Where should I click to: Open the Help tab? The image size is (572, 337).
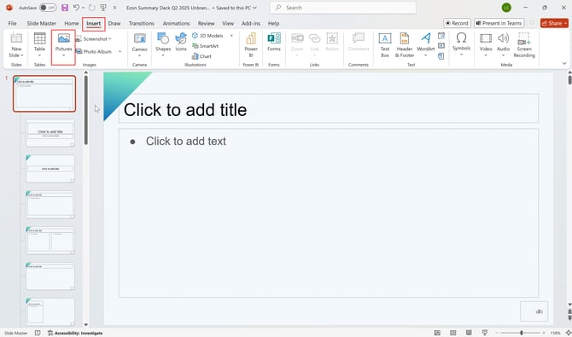(x=273, y=23)
